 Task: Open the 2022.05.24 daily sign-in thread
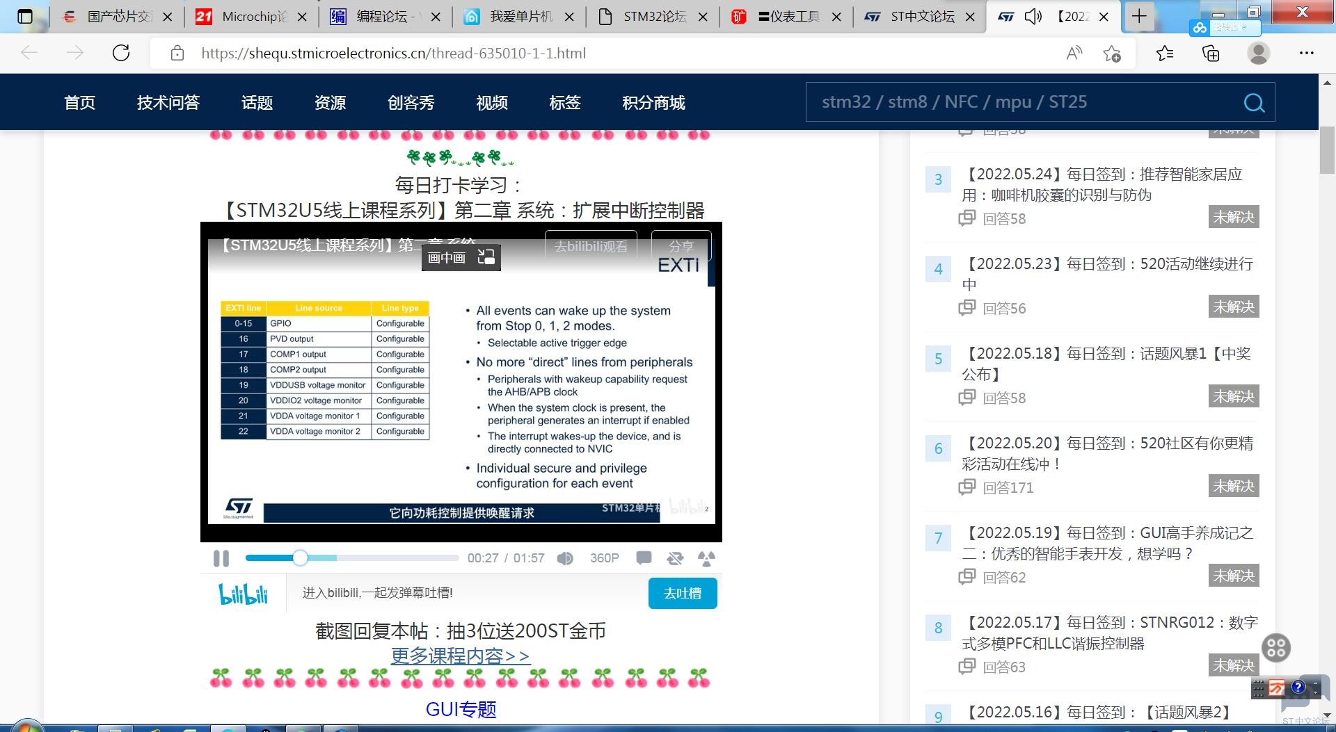pyautogui.click(x=1102, y=184)
